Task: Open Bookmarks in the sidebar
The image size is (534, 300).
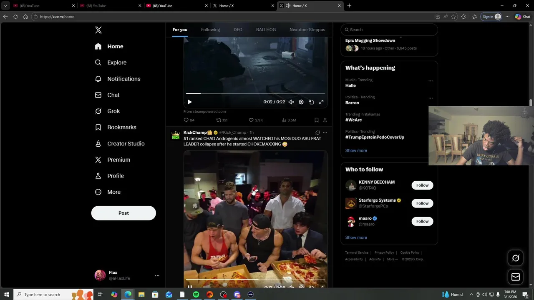Action: (x=116, y=127)
